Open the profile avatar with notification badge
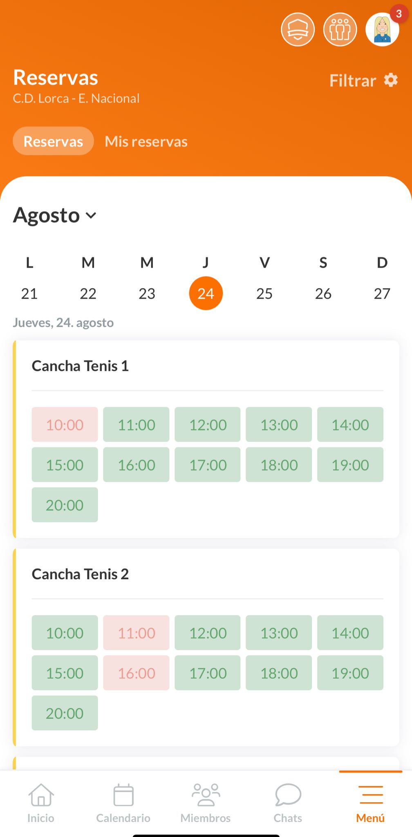This screenshot has height=837, width=412. pos(383,29)
